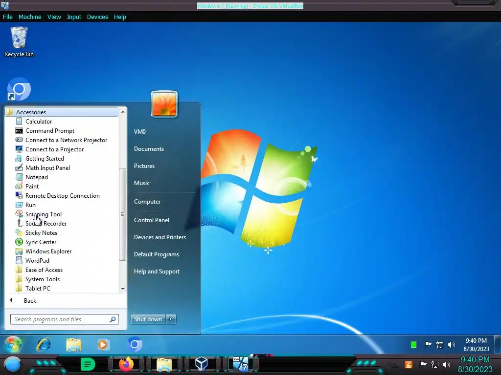Open Remote Desktop Connection
The height and width of the screenshot is (375, 501).
(x=62, y=195)
